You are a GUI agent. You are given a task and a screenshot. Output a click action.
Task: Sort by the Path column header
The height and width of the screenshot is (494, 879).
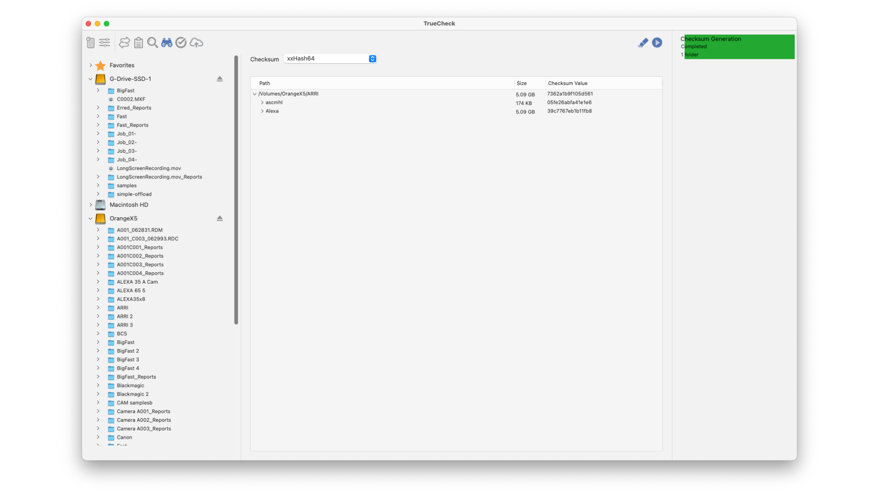click(x=382, y=83)
